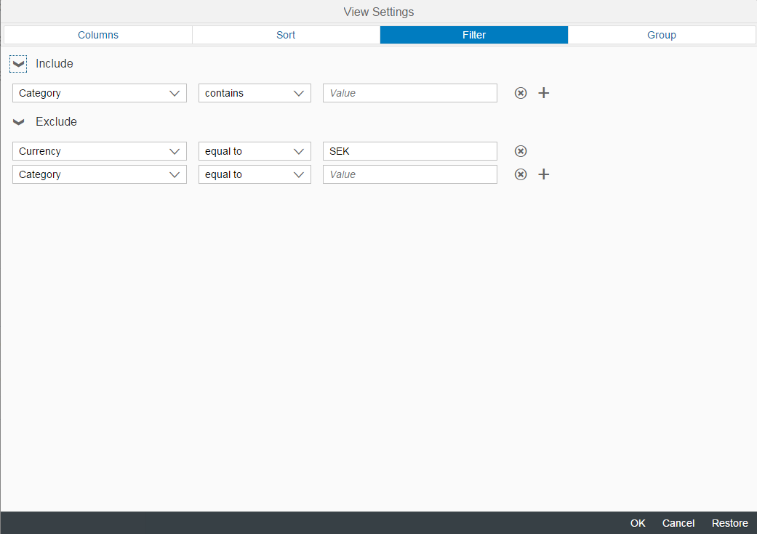
Task: Open the Exclude Category column dropdown
Action: tap(100, 174)
